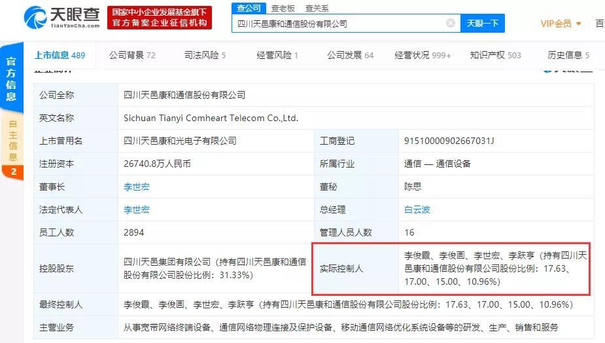Switch to the 查关系 search tab
Viewport: 605px width, 343px height.
[x=317, y=8]
